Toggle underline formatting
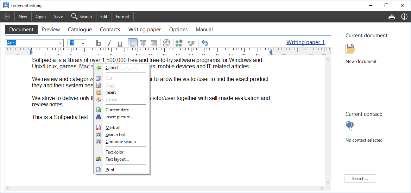 pos(120,43)
